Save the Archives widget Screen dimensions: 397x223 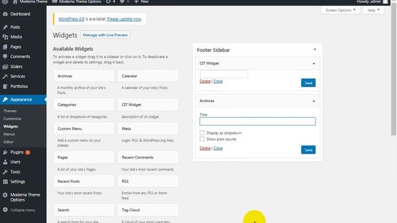[308, 150]
